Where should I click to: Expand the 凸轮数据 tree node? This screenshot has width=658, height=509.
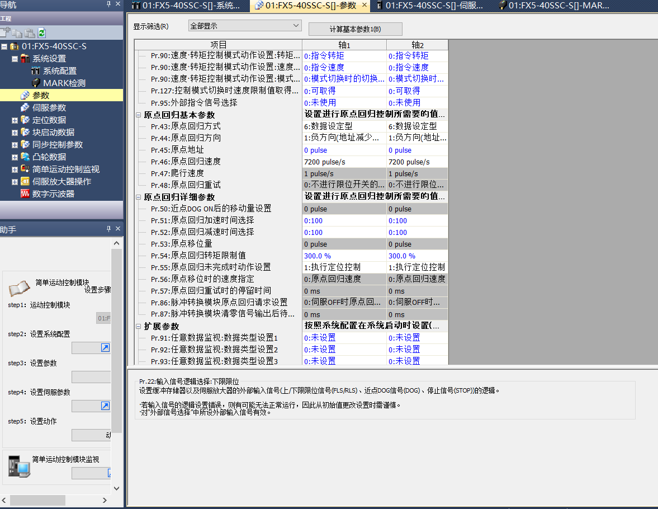tap(15, 157)
